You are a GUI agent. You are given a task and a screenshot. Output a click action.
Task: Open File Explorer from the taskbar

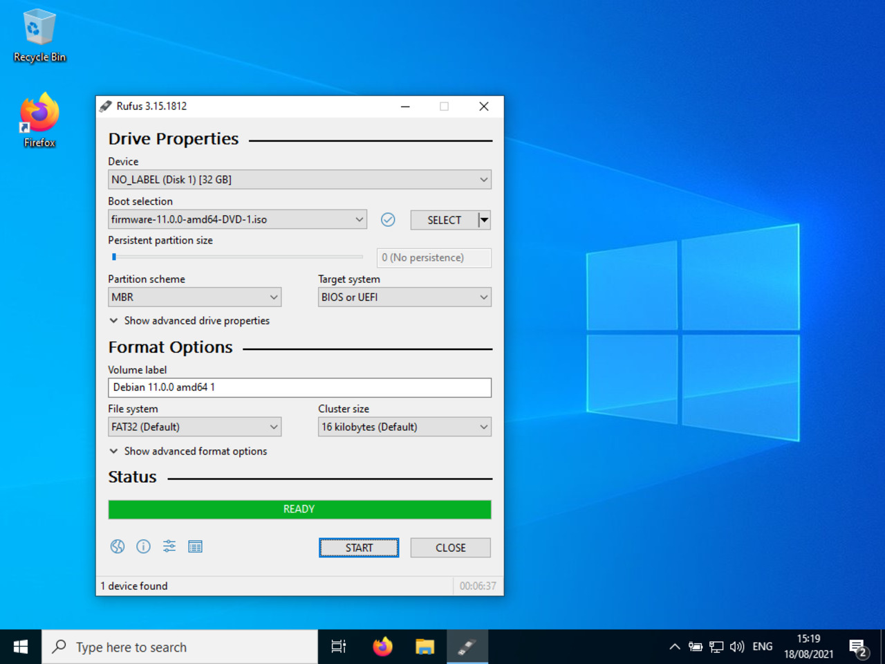[425, 647]
